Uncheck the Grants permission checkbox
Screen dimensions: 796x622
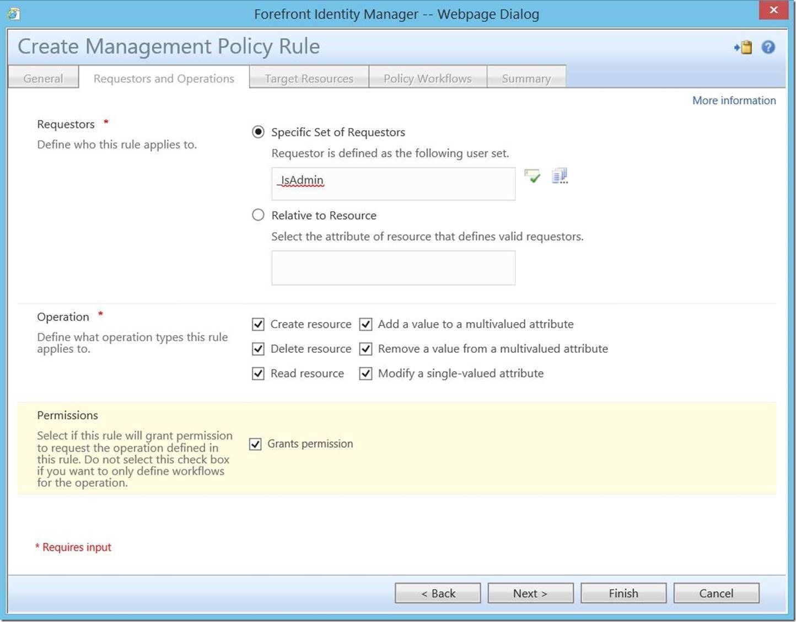click(x=255, y=444)
